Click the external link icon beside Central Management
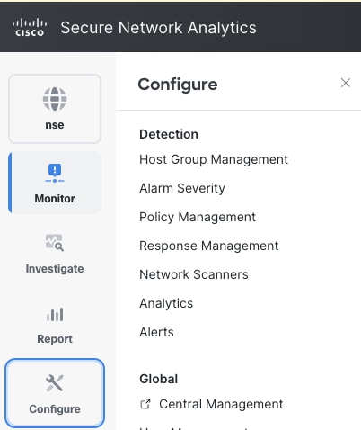Screen dimensions: 361x430 pyautogui.click(x=145, y=404)
